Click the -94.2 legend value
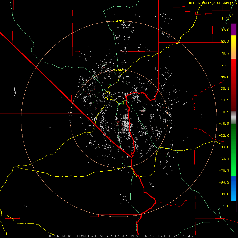The width and height of the screenshot is (238, 238). click(224, 182)
